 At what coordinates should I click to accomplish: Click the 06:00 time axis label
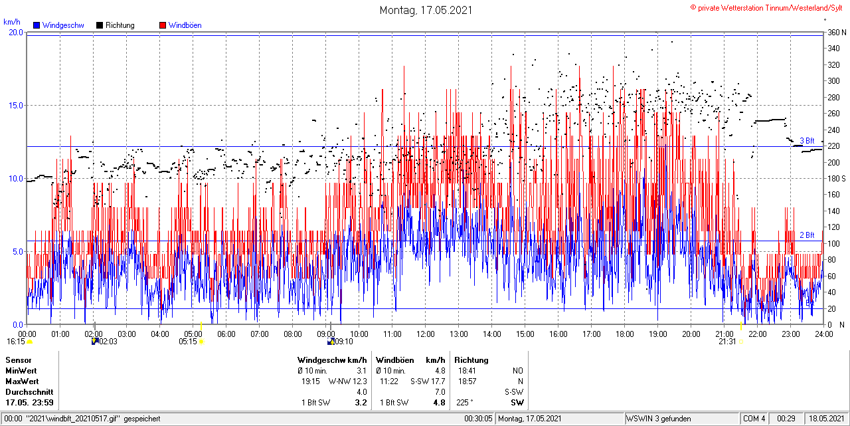[226, 334]
